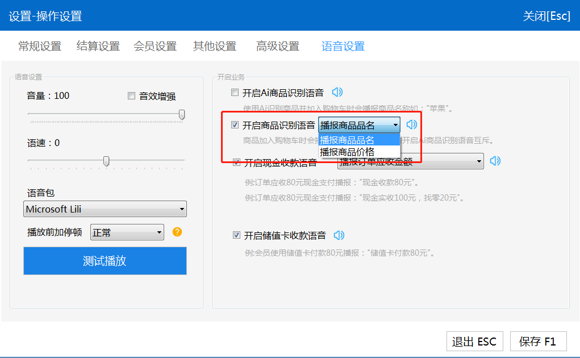The width and height of the screenshot is (580, 358).
Task: Play speaker preview for 开启现金收款语音
Action: coord(495,161)
